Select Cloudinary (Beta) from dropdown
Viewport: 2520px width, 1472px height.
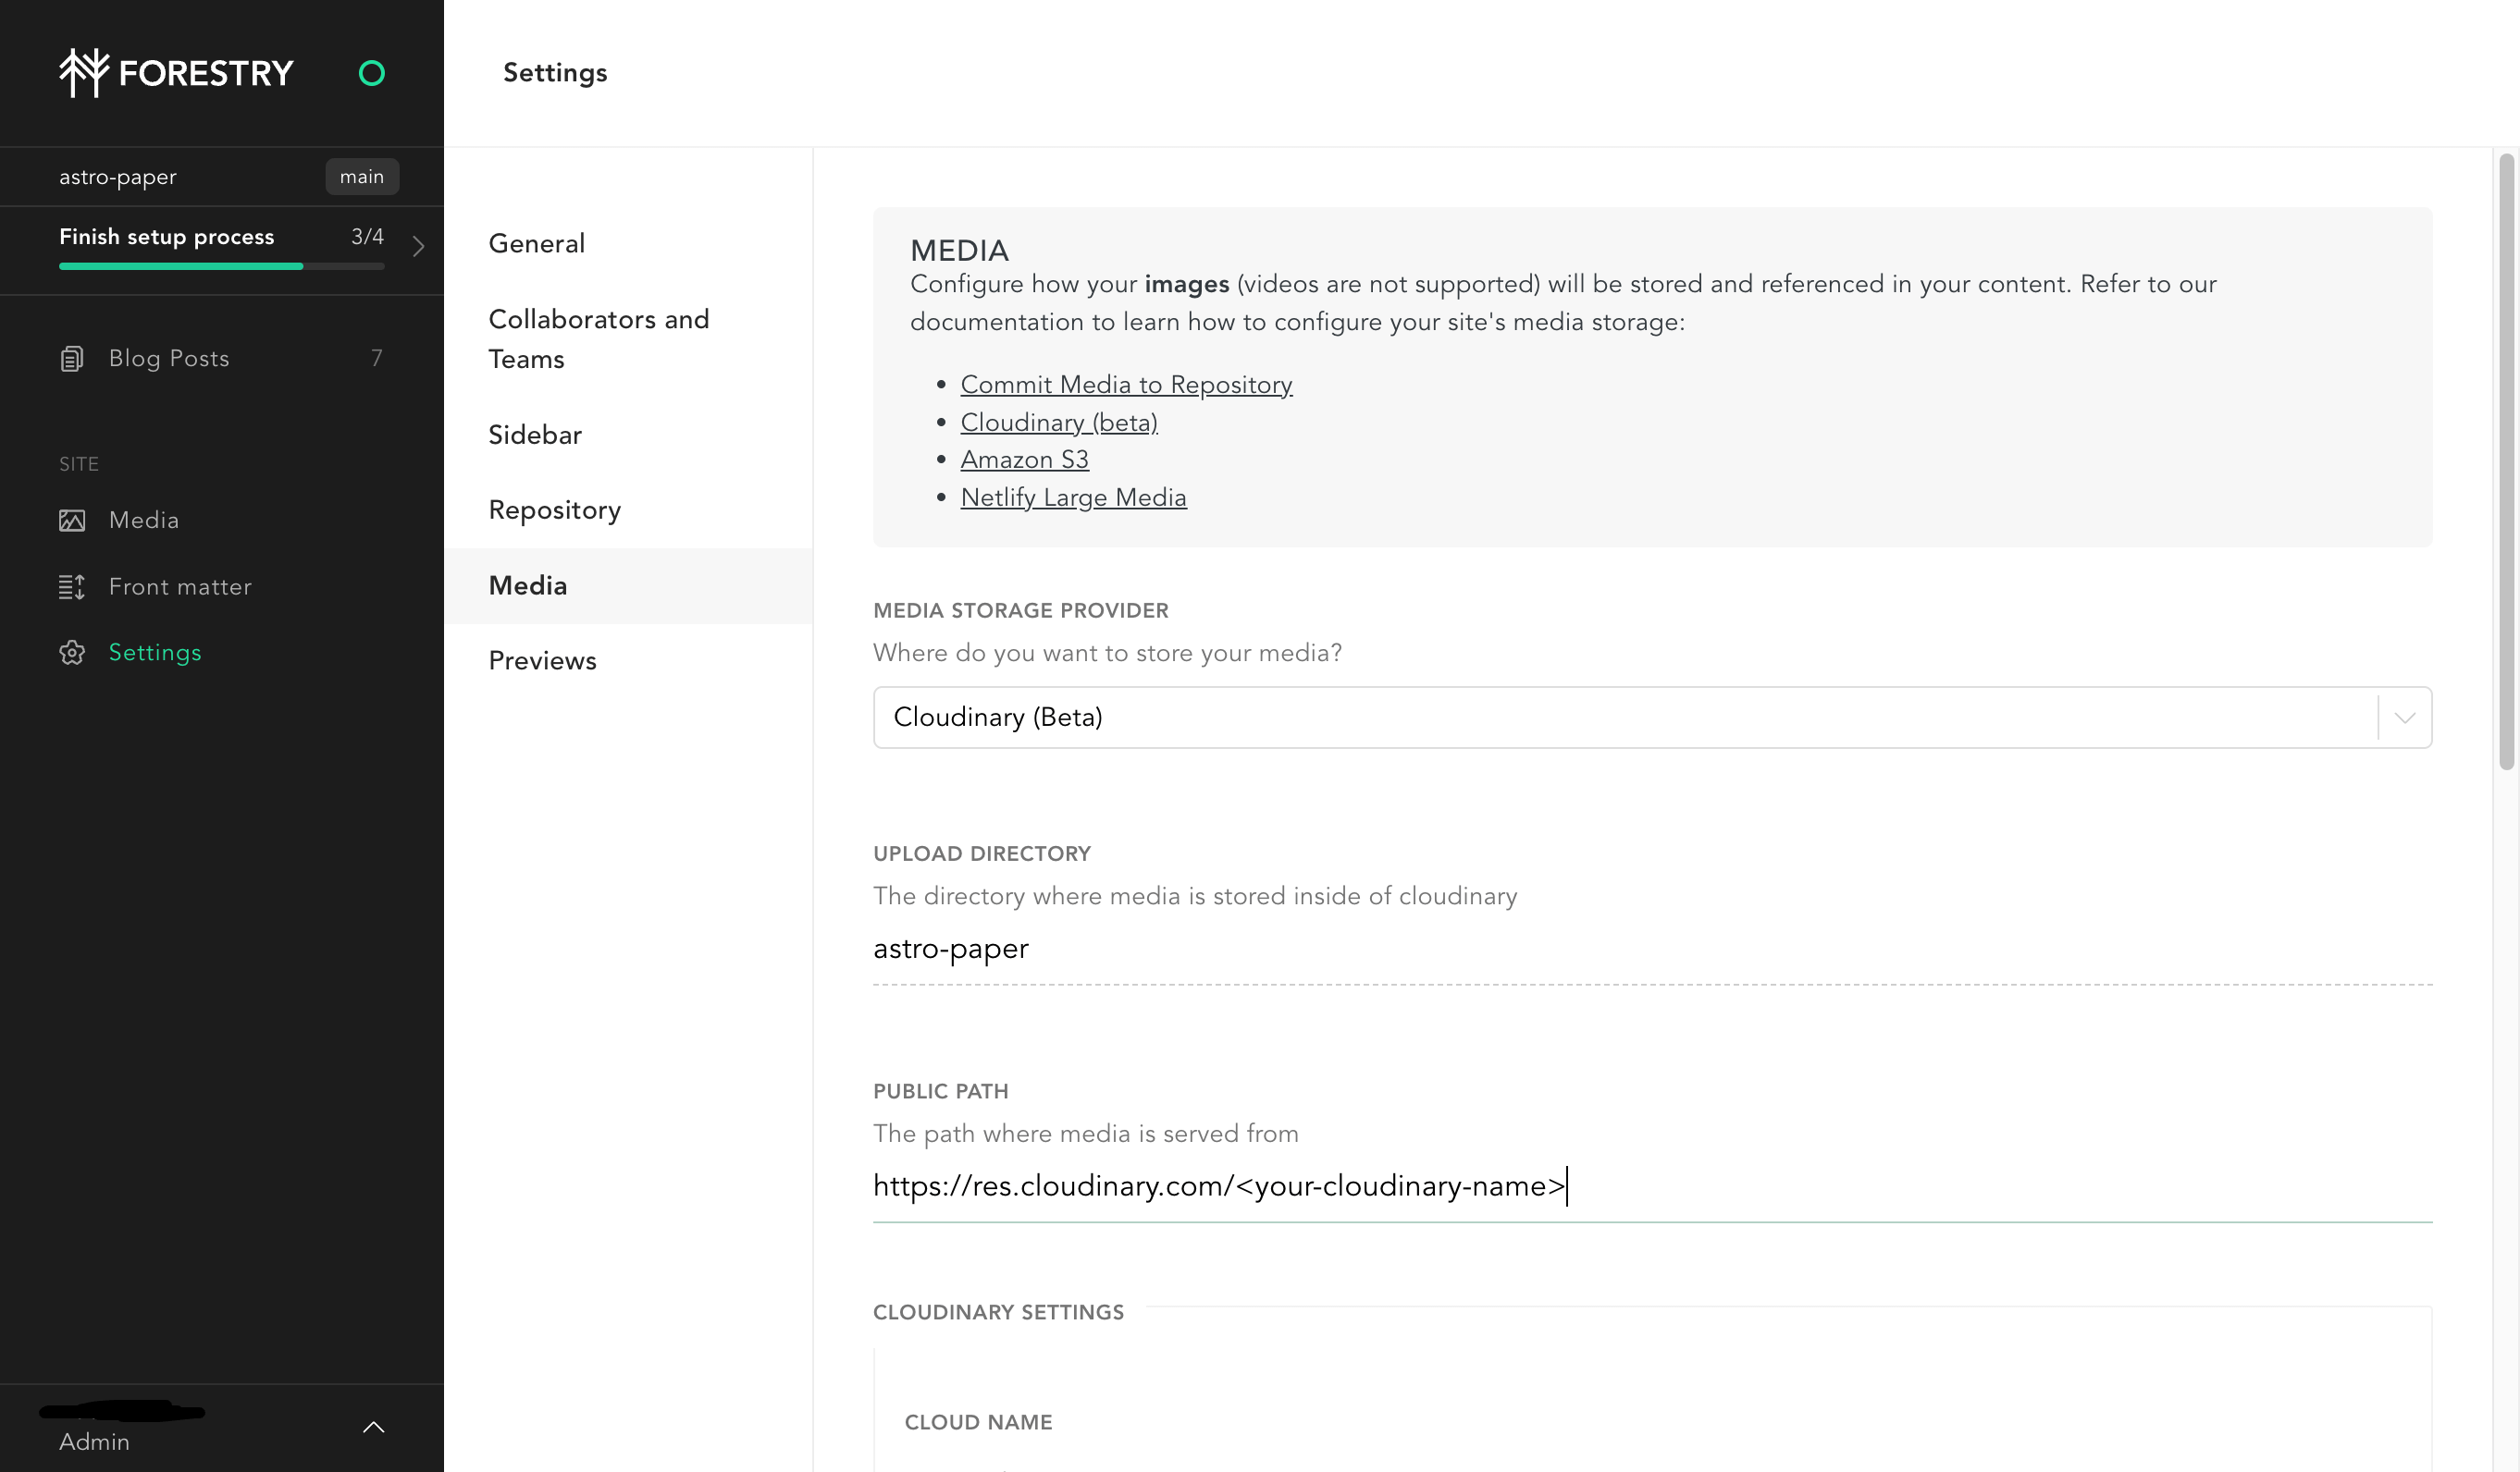pos(1652,717)
